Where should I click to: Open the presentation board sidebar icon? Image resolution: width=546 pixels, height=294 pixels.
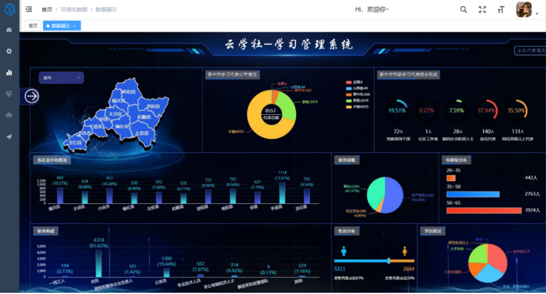(x=9, y=94)
